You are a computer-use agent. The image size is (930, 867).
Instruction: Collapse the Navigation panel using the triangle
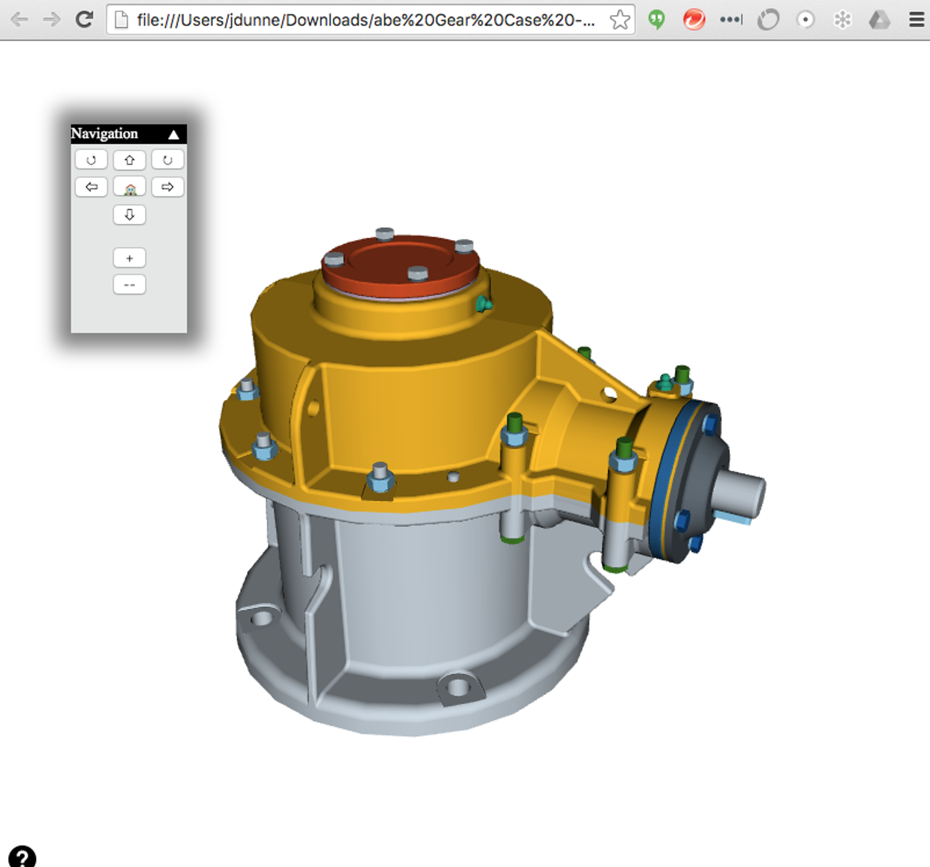pyautogui.click(x=173, y=134)
